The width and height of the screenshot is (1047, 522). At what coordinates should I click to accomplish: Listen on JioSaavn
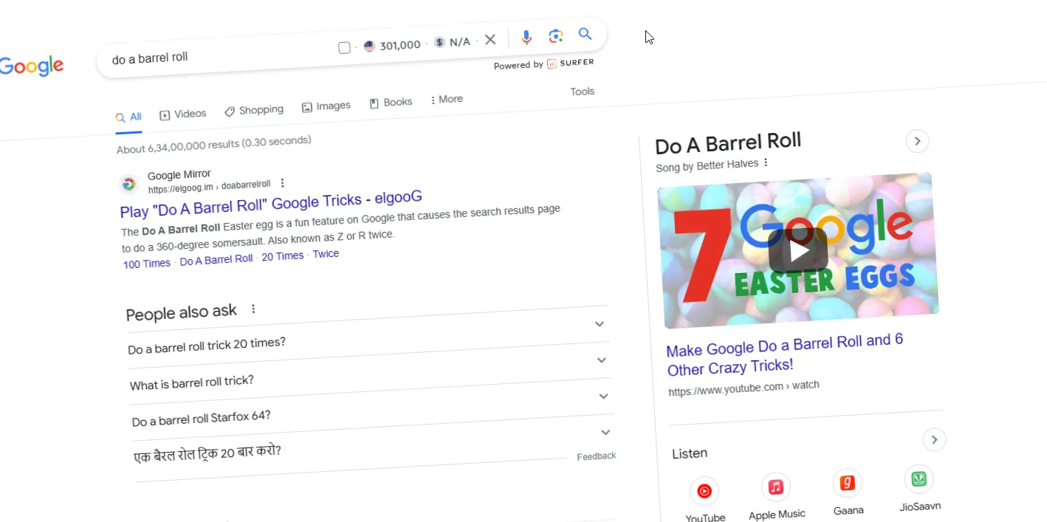[919, 488]
